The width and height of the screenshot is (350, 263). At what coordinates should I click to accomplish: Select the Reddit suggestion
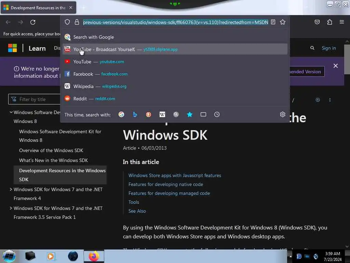pyautogui.click(x=175, y=98)
